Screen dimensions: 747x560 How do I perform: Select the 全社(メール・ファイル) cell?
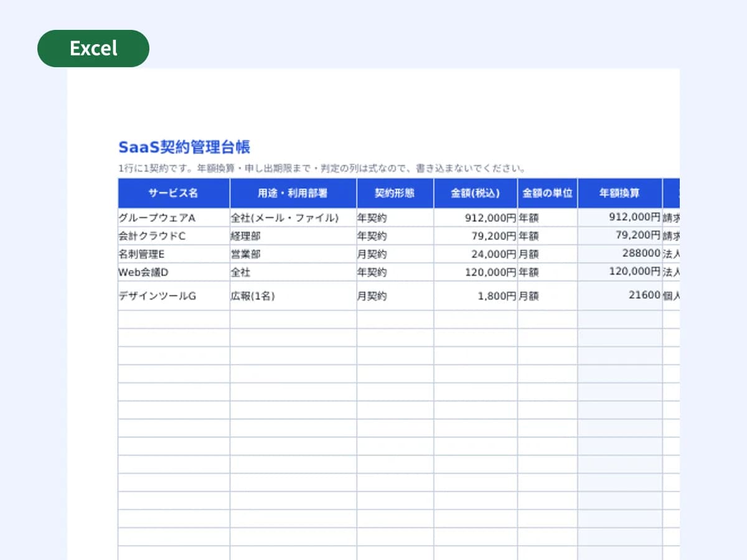pyautogui.click(x=293, y=218)
